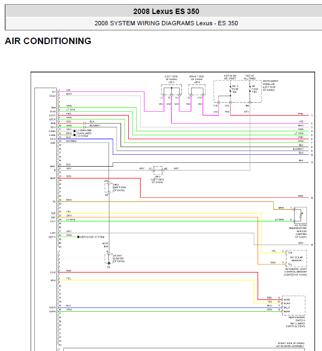Image resolution: width=322 pixels, height=351 pixels.
Task: Click the "LOCK" terminal label
Action: point(52,119)
